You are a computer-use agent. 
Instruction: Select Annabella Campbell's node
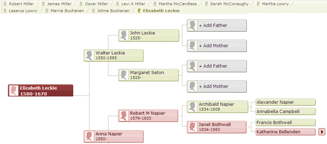coord(285,112)
